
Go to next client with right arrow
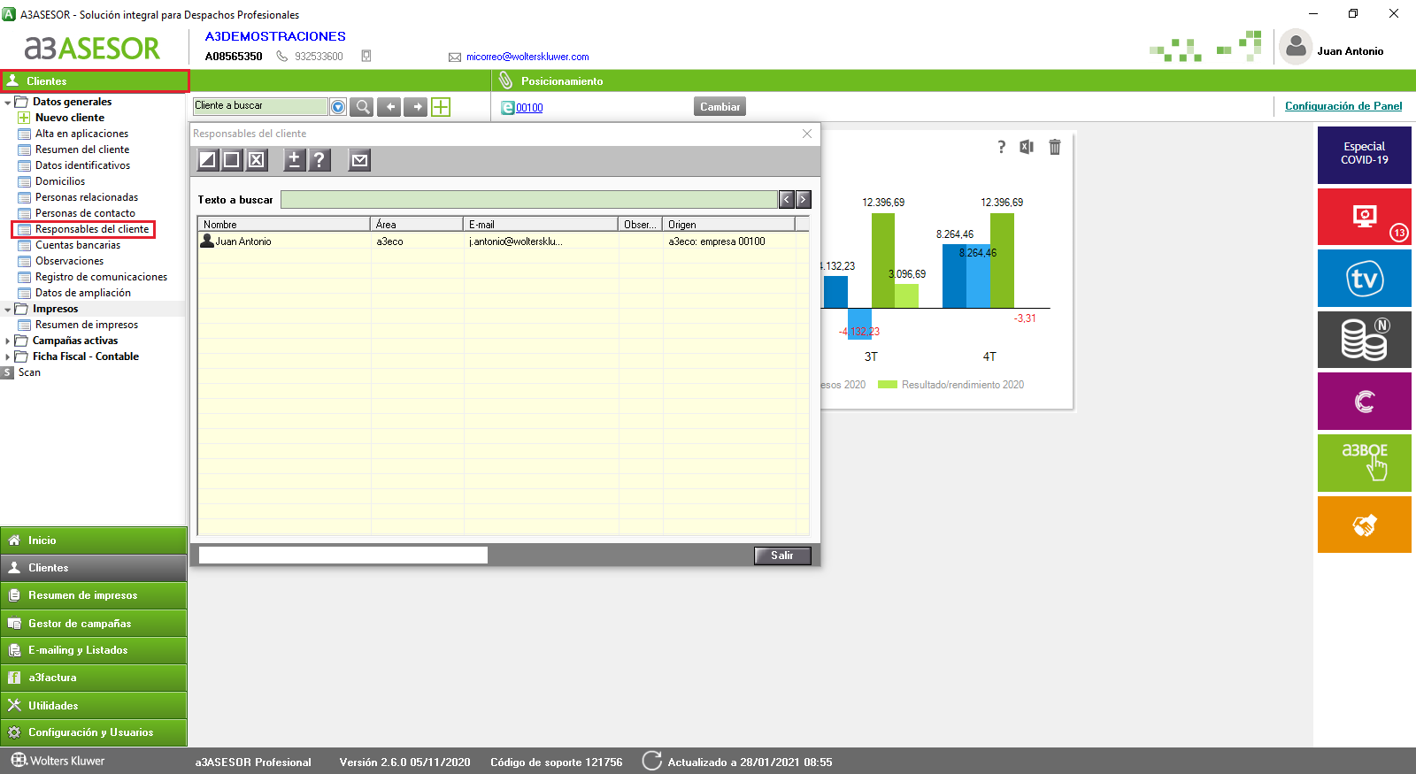(x=416, y=107)
